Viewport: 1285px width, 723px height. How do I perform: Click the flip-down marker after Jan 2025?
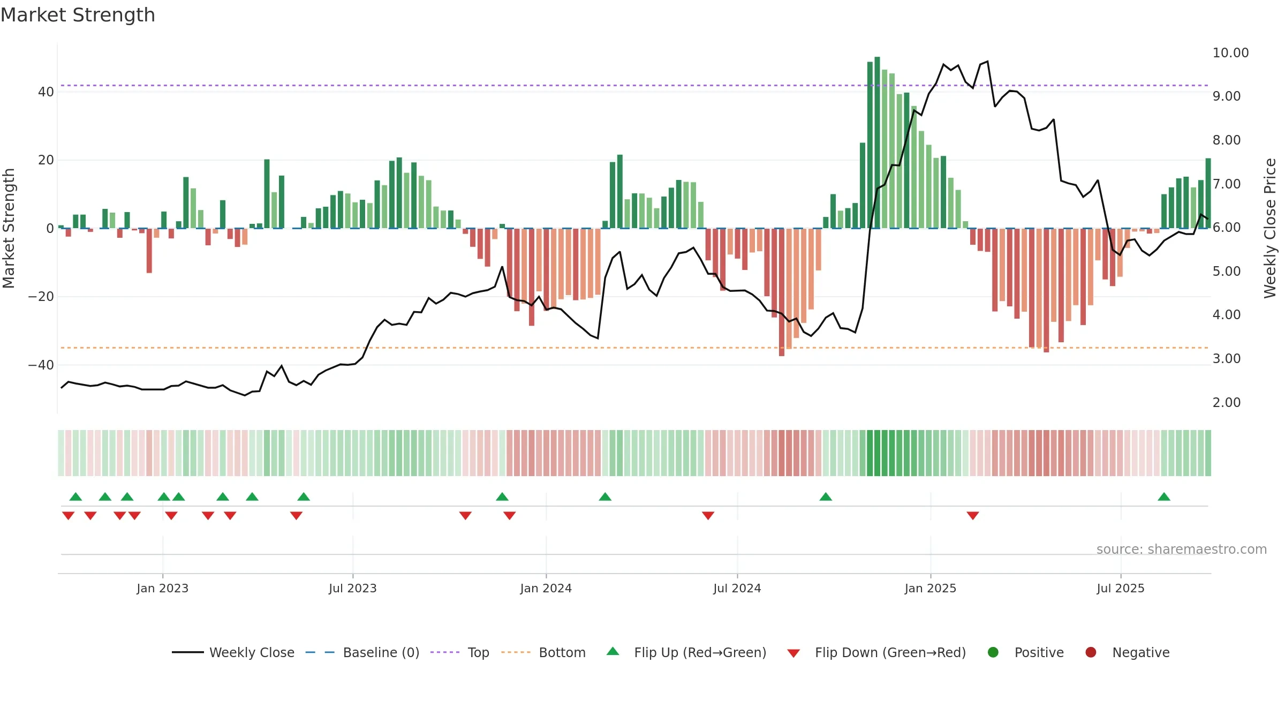[x=973, y=516]
